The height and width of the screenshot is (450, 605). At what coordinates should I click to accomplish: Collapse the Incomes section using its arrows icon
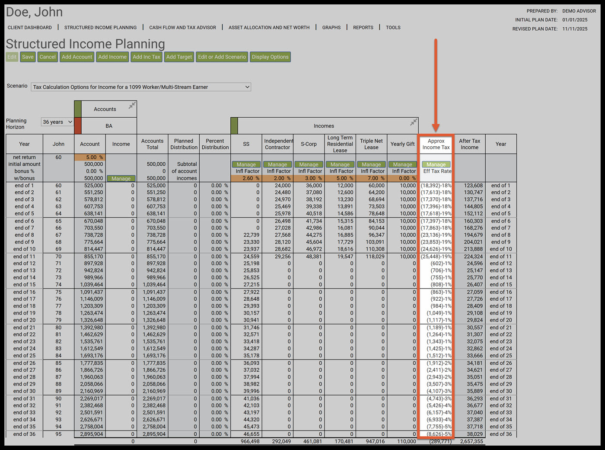(x=414, y=122)
